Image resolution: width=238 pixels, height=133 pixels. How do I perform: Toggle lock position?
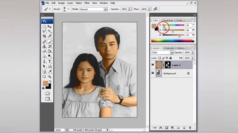click(x=167, y=58)
